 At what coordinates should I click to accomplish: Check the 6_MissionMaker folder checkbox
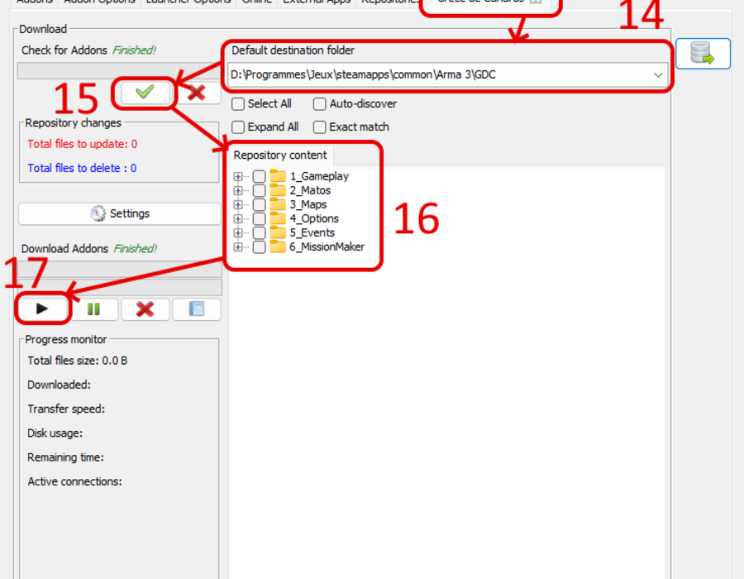point(259,247)
